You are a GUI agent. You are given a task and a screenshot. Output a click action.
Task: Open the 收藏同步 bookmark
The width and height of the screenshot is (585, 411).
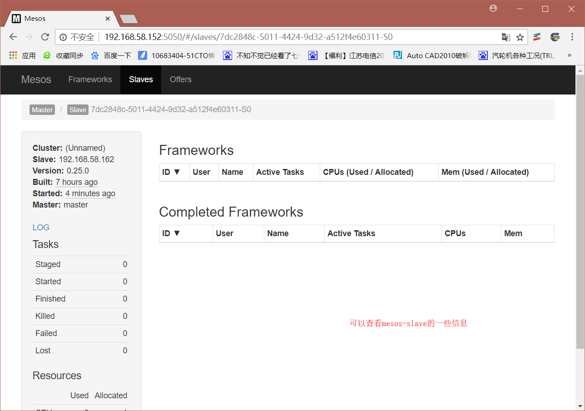(63, 55)
